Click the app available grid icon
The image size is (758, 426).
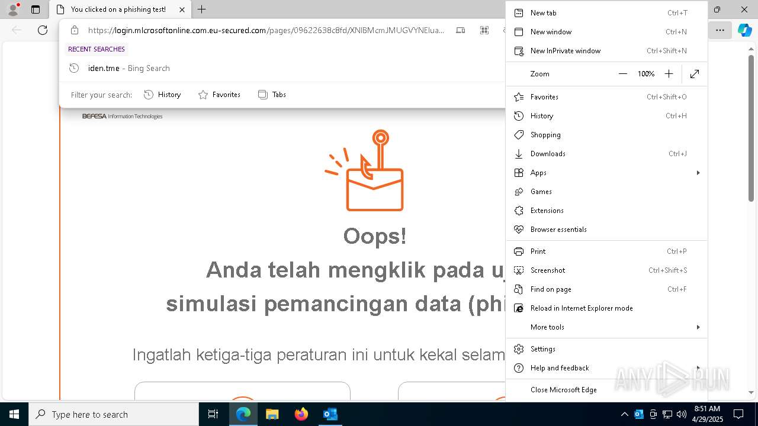(484, 30)
